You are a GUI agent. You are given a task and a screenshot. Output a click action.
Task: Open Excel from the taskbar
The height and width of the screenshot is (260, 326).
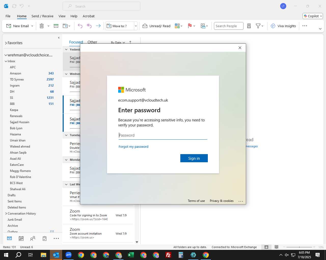[131, 255]
